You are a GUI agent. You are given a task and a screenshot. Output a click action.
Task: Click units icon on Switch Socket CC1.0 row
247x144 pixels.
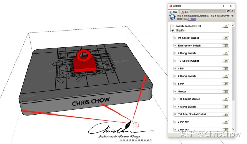226,26
